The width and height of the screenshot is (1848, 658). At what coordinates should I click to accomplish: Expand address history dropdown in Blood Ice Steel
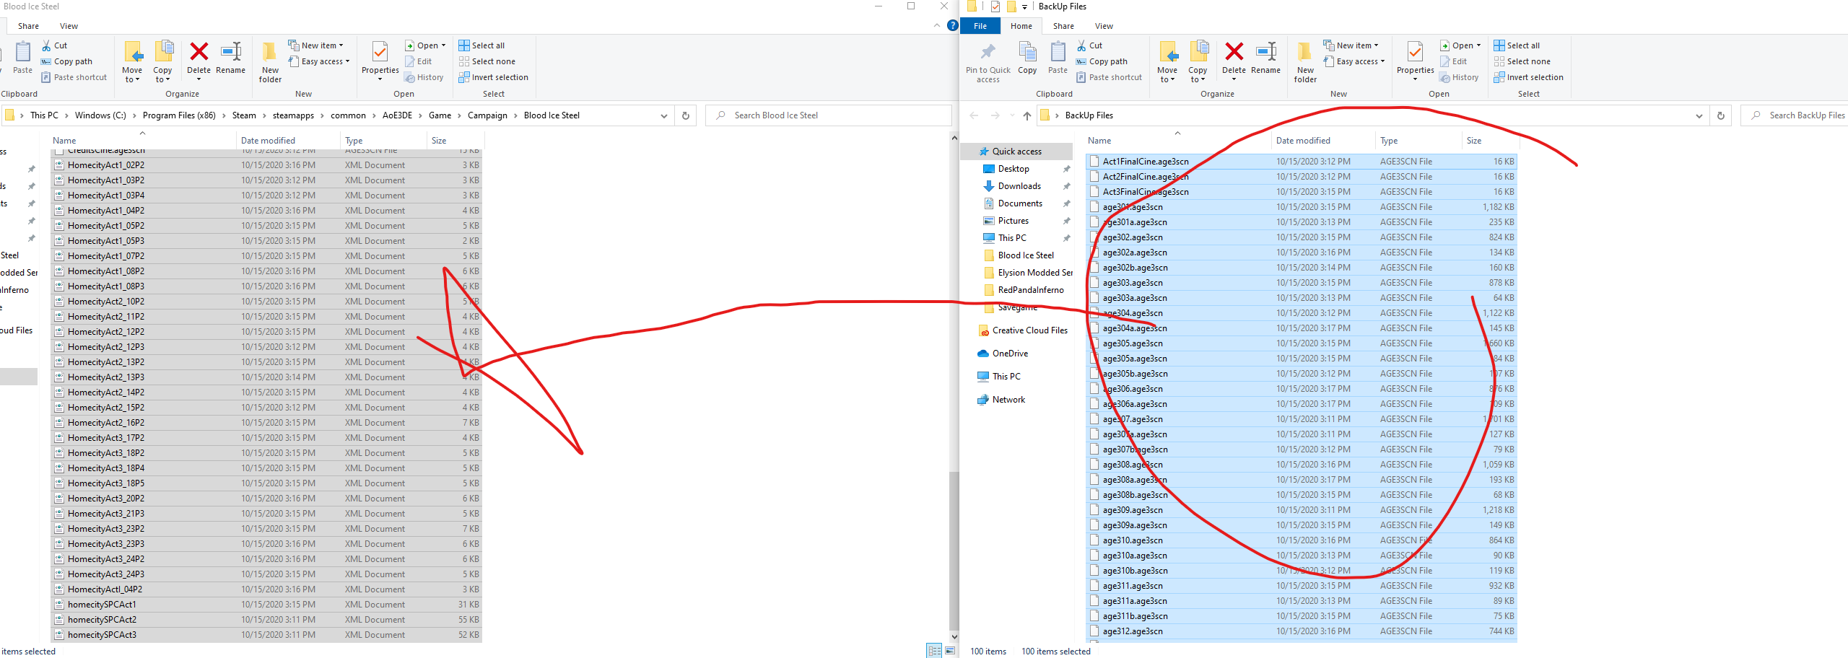664,115
